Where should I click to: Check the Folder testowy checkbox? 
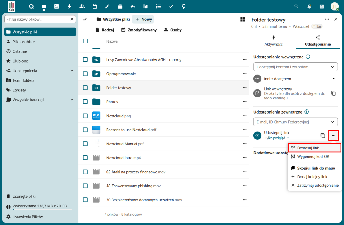[85, 88]
